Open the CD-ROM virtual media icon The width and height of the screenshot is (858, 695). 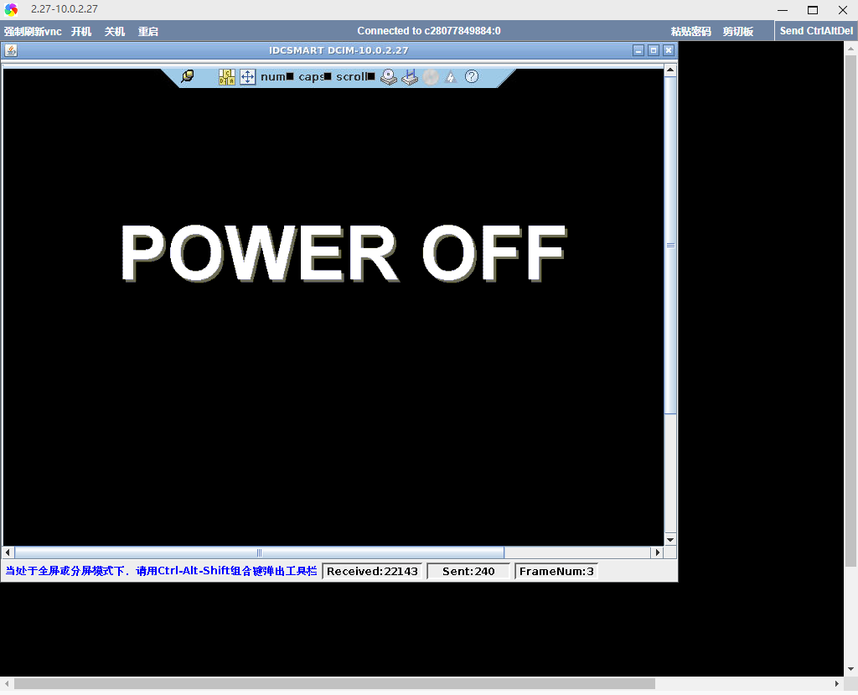point(388,77)
